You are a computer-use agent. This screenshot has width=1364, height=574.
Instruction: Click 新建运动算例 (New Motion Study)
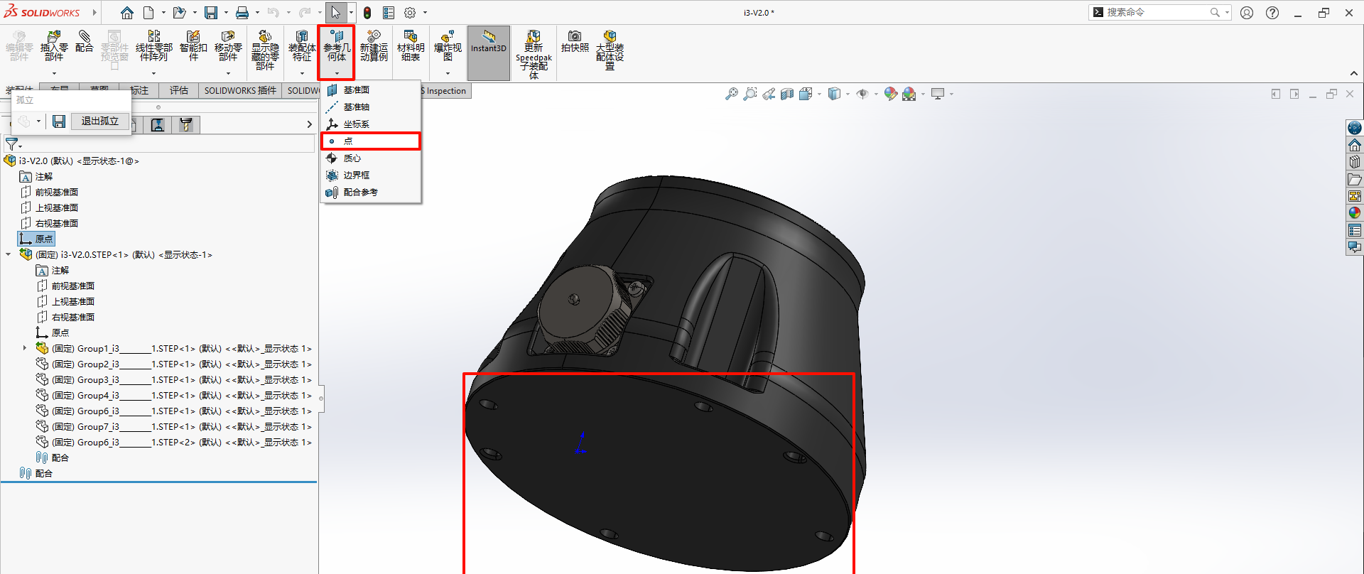374,46
